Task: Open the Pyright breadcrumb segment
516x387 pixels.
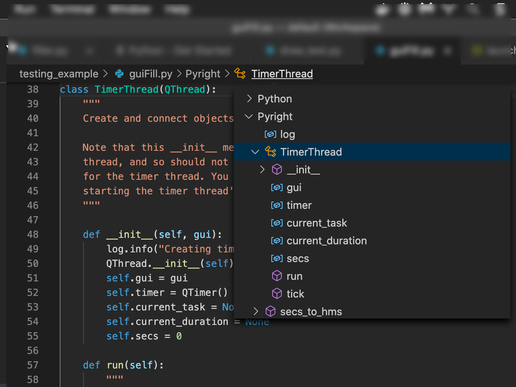Action: [203, 74]
